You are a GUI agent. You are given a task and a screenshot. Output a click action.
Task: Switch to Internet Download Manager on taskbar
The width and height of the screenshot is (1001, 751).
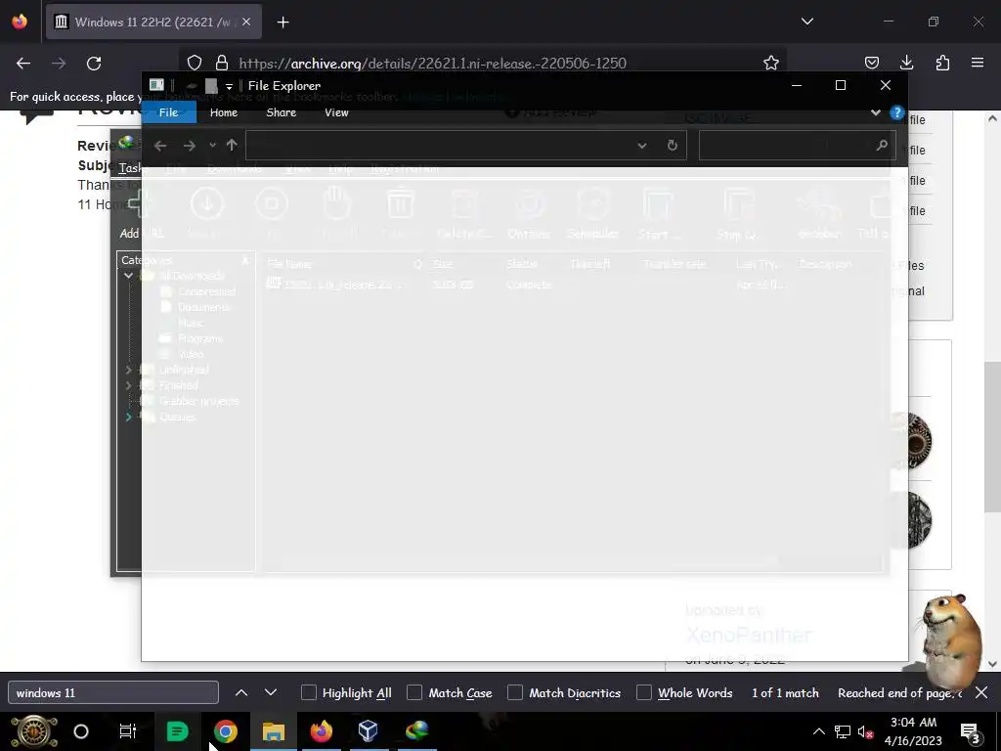pyautogui.click(x=416, y=730)
